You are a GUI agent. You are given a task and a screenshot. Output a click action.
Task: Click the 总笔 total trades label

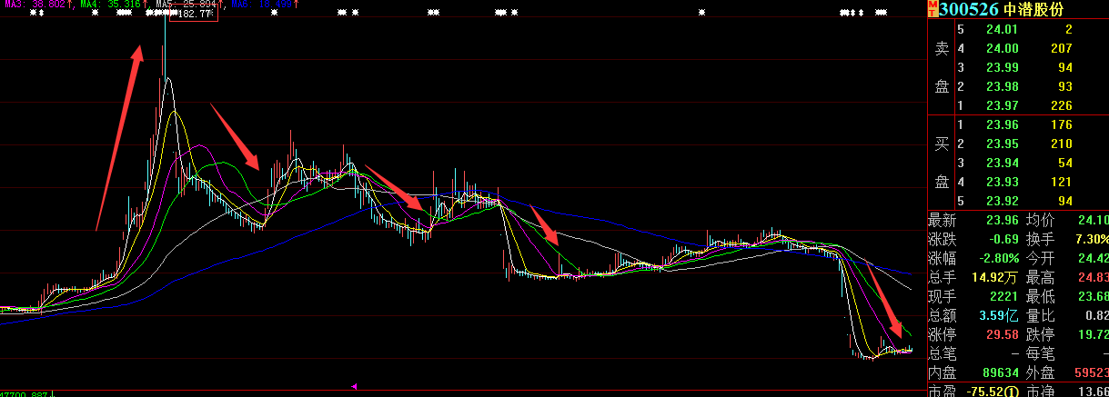click(x=942, y=352)
